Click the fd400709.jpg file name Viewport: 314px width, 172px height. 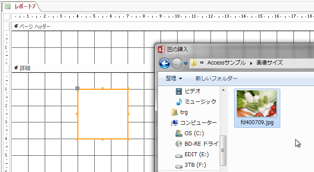point(257,122)
